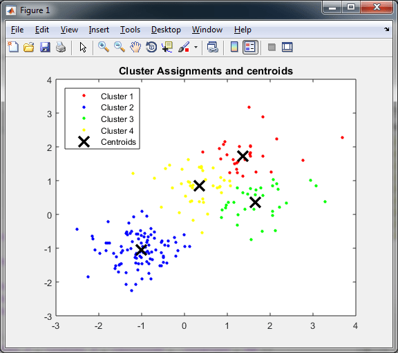Activate the Zoom In tool

104,47
